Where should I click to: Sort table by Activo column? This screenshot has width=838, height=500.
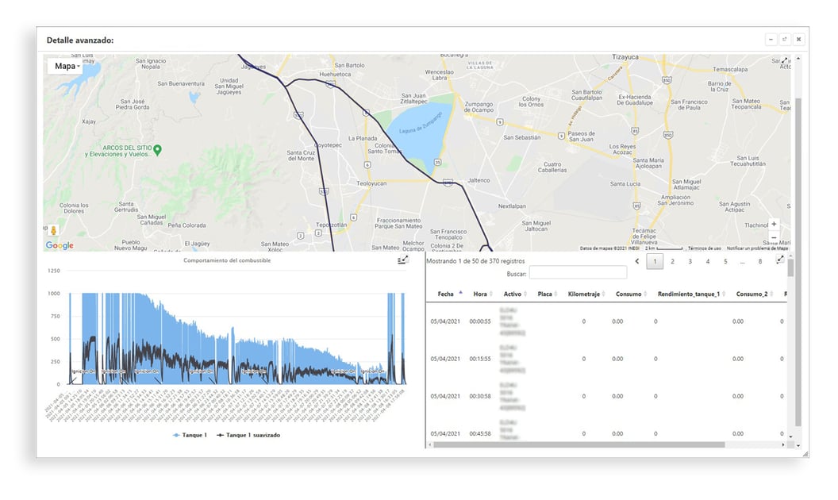click(515, 294)
